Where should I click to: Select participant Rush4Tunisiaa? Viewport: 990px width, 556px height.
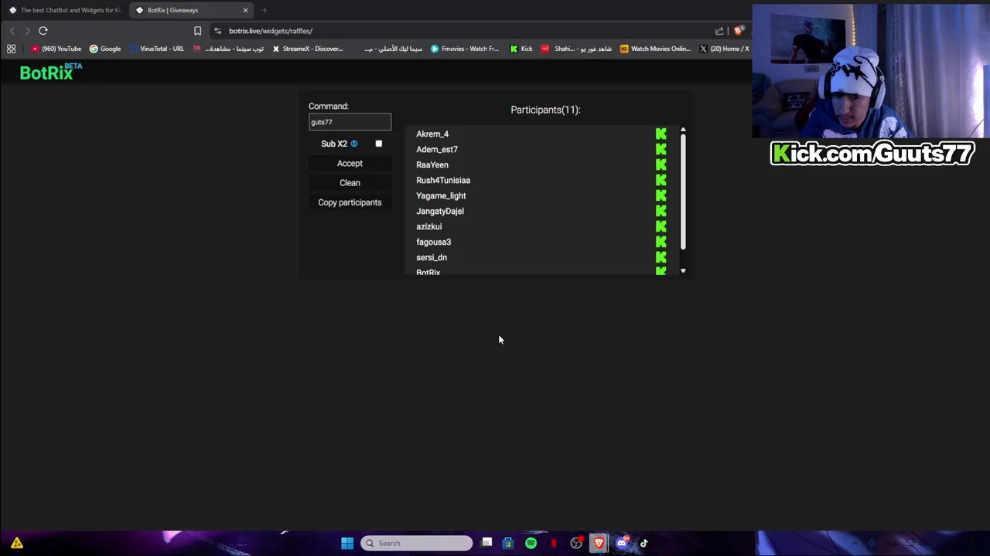[x=443, y=180]
